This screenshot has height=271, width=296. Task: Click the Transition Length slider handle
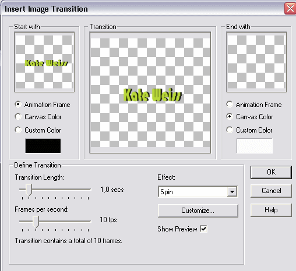[x=29, y=190]
